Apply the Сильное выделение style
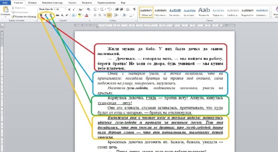This screenshot has height=152, width=278. click(x=262, y=12)
